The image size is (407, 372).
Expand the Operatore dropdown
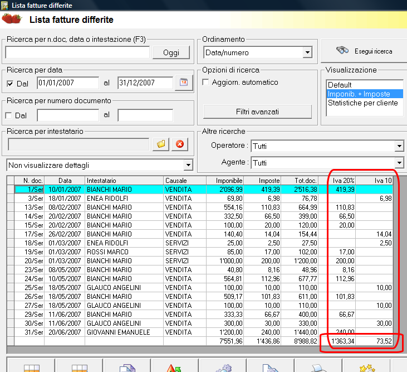pyautogui.click(x=399, y=146)
